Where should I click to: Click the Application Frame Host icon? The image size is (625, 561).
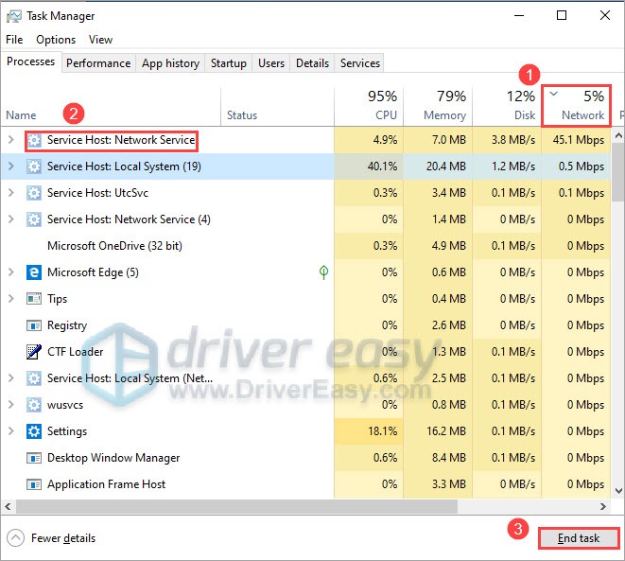[x=34, y=484]
